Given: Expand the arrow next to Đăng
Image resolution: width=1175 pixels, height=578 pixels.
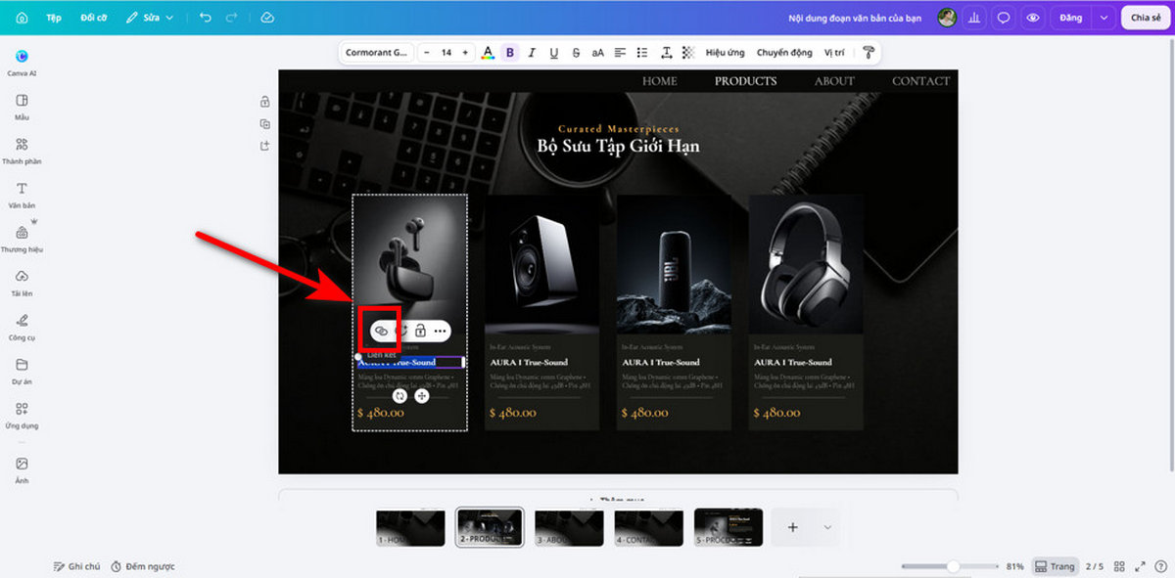Looking at the screenshot, I should point(1104,18).
